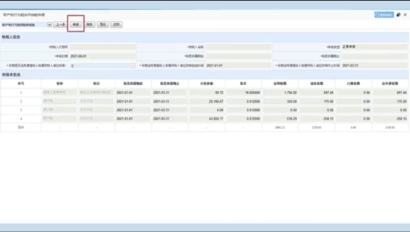Close the declaration window with the X icon
The image size is (410, 232).
tap(405, 15)
